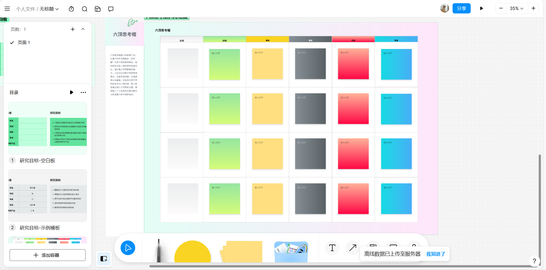Open the 无标题 file name dropdown
The height and width of the screenshot is (270, 546).
coord(49,9)
